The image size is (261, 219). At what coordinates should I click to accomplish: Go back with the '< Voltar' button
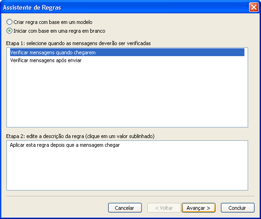pos(164,208)
